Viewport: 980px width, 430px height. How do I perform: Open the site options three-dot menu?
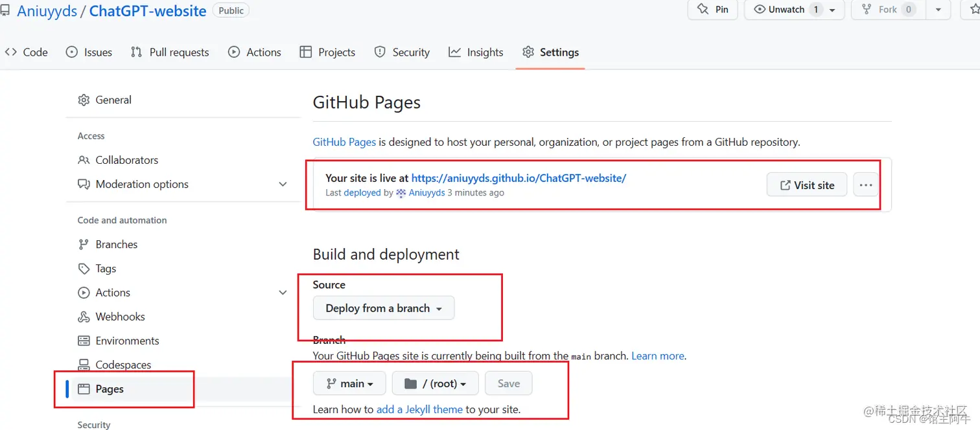[x=866, y=185]
